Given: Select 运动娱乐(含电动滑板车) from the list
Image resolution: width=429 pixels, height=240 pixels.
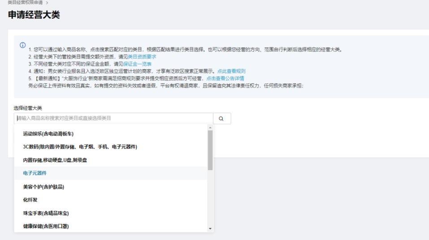Looking at the screenshot, I should point(48,133).
